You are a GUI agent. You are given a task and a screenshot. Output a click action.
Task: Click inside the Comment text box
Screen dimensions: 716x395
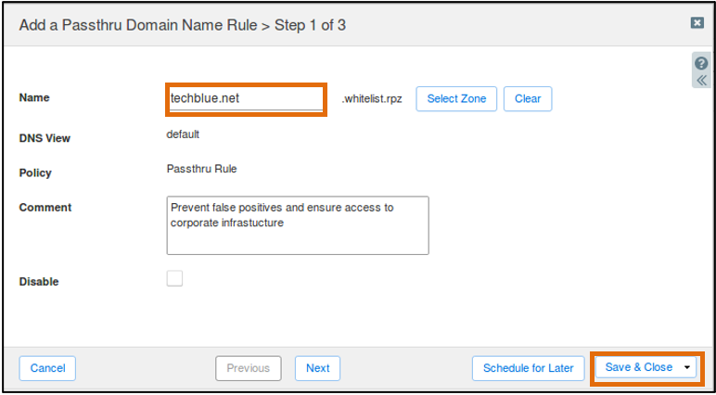(x=298, y=225)
